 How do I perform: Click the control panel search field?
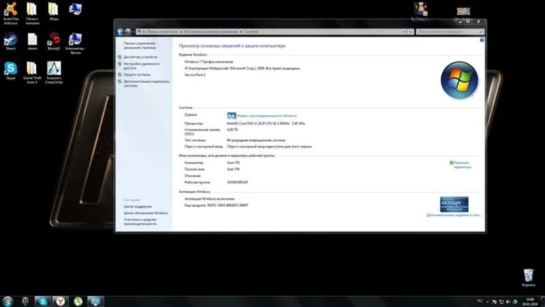(447, 31)
